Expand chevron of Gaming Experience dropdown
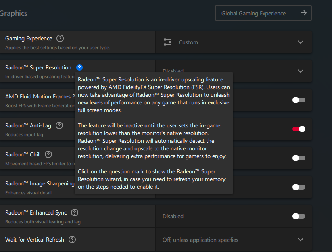Screen dimensions: 332x252 (x=301, y=42)
